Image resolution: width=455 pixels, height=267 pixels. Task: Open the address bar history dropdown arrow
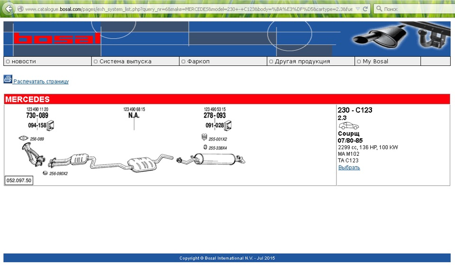click(358, 9)
